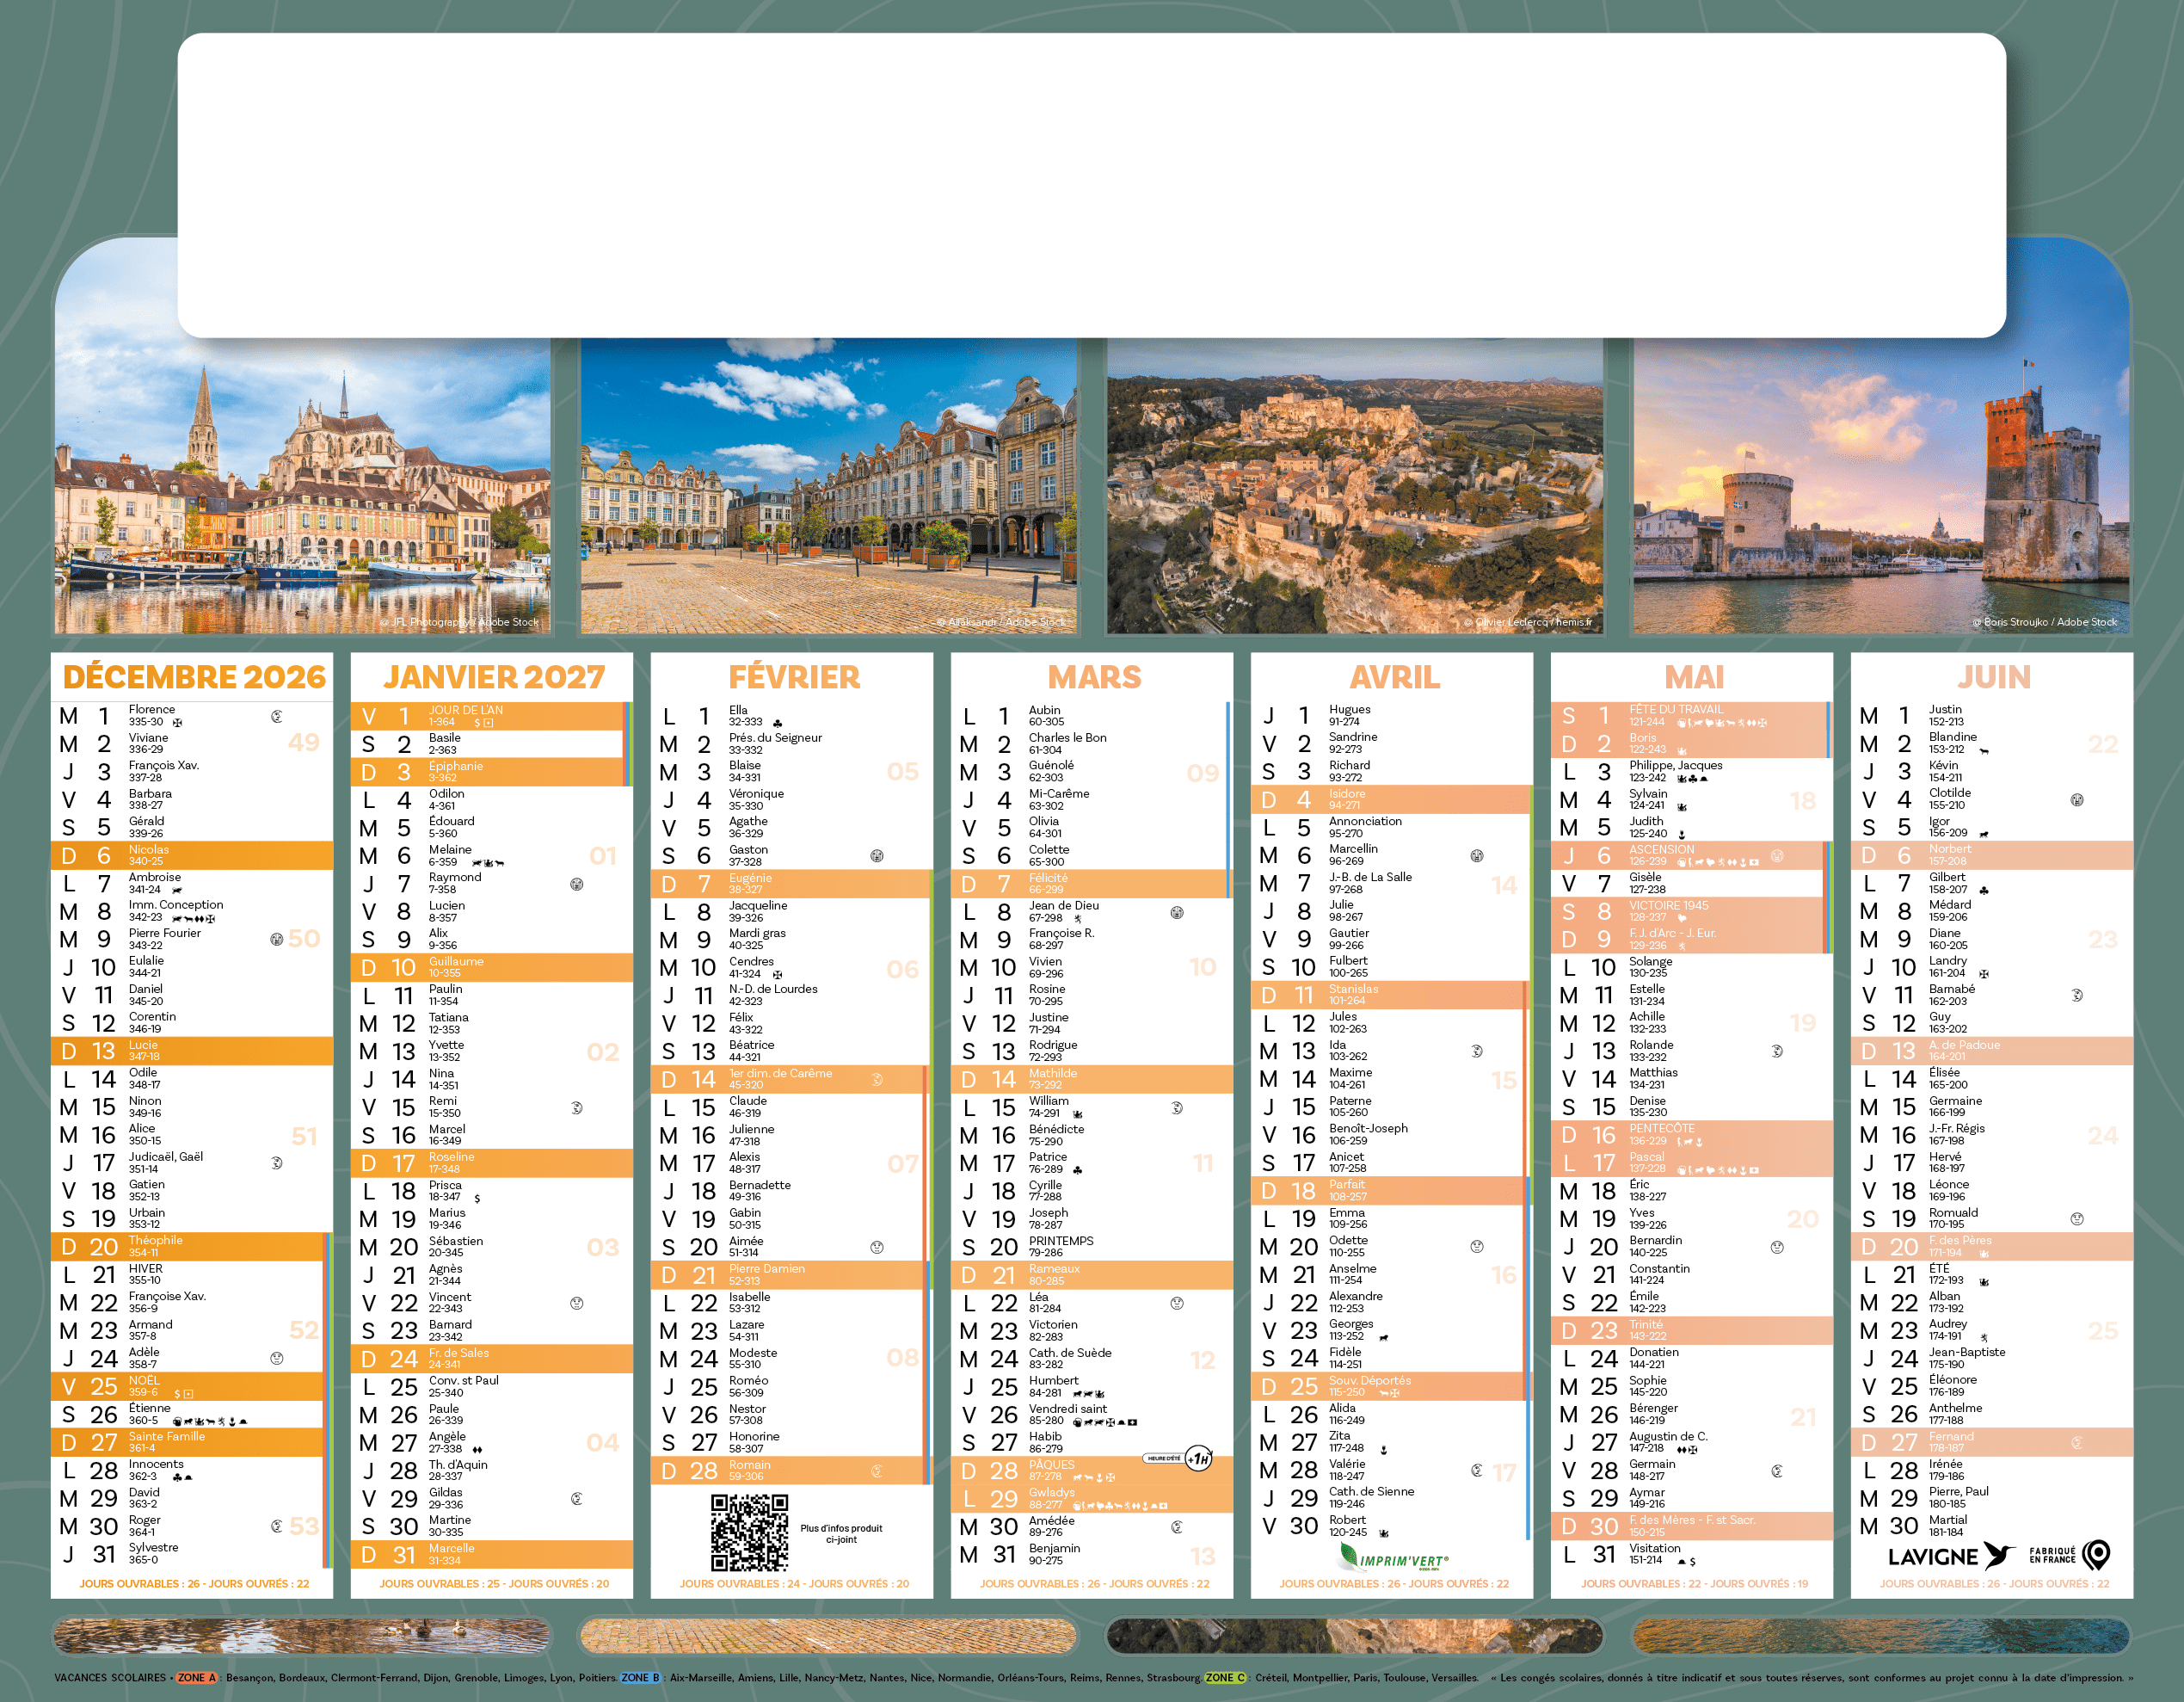The image size is (2184, 1702).
Task: Click the QR code under February
Action: tap(749, 1532)
